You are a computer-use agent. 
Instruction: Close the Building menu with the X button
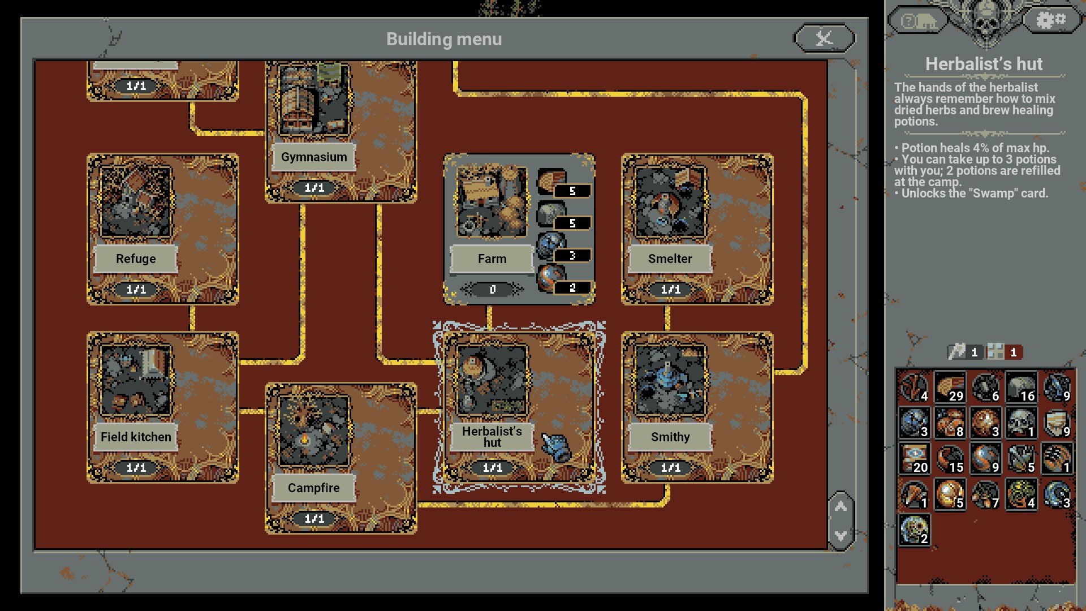[825, 38]
